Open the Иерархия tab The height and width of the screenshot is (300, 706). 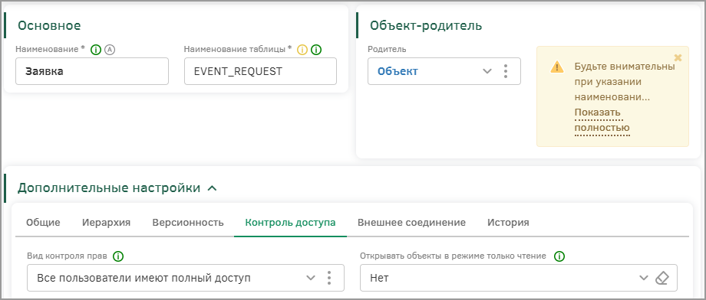pyautogui.click(x=106, y=222)
